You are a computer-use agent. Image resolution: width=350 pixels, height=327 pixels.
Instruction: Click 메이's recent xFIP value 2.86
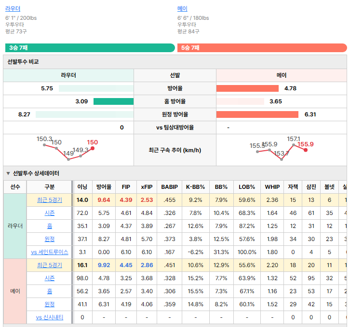pyautogui.click(x=147, y=265)
